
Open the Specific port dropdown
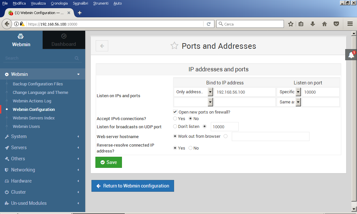(298, 92)
